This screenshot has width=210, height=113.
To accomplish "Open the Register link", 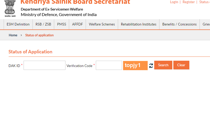I will tap(189, 2).
